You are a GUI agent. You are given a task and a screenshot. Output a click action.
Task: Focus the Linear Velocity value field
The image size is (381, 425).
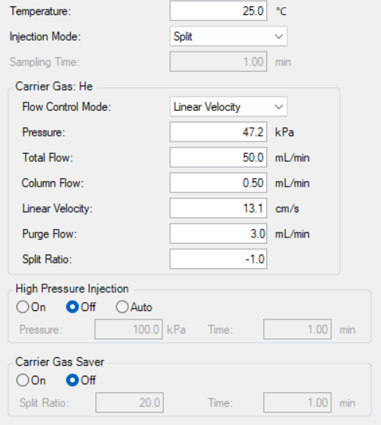pyautogui.click(x=219, y=208)
